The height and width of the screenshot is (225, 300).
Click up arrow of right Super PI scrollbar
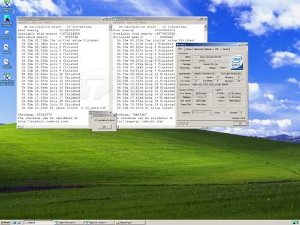tap(205, 26)
